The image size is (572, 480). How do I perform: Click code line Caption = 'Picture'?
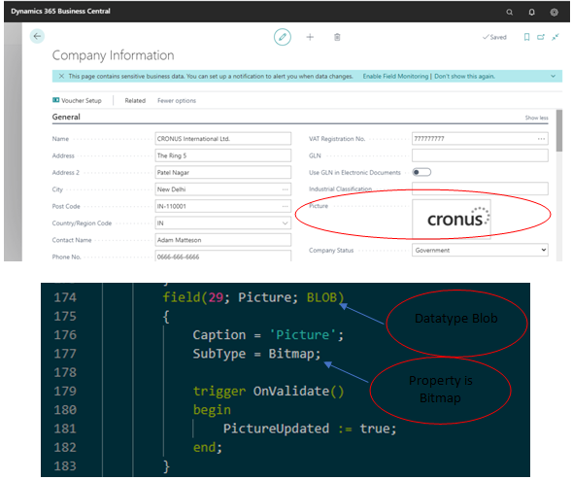pyautogui.click(x=268, y=334)
